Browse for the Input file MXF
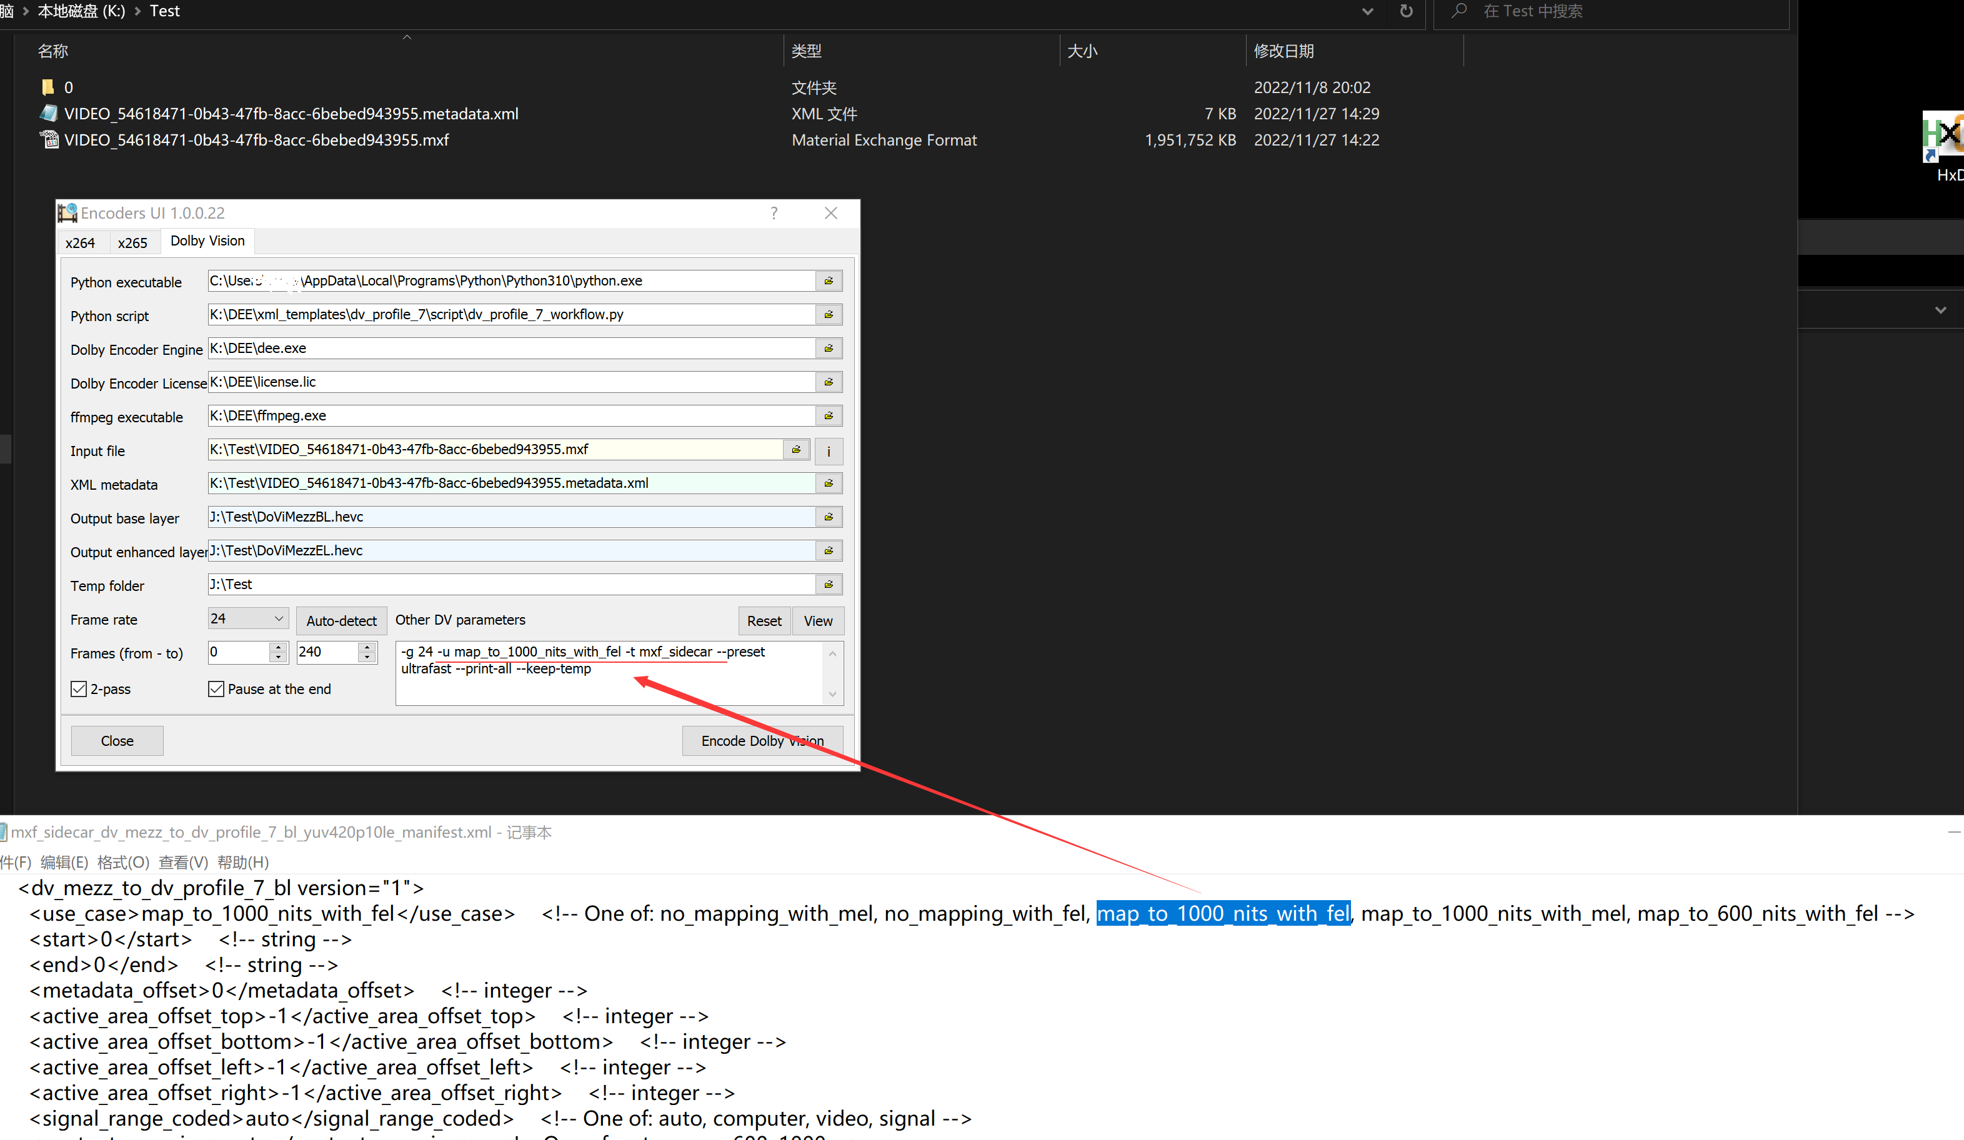The image size is (1964, 1140). click(795, 450)
